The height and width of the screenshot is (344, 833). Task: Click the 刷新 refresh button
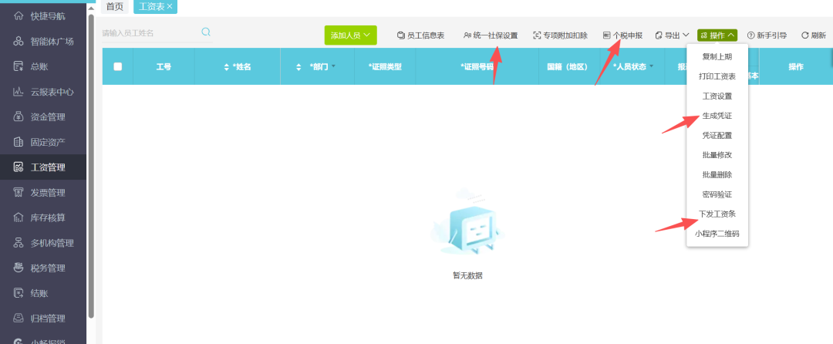814,35
